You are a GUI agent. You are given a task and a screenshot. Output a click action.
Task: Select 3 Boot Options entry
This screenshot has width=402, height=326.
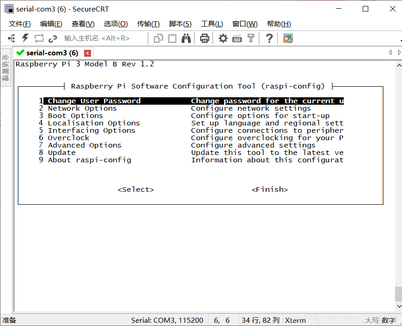(191, 116)
